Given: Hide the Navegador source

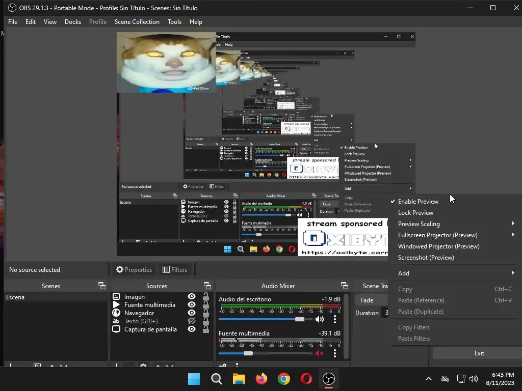Looking at the screenshot, I should [x=192, y=313].
